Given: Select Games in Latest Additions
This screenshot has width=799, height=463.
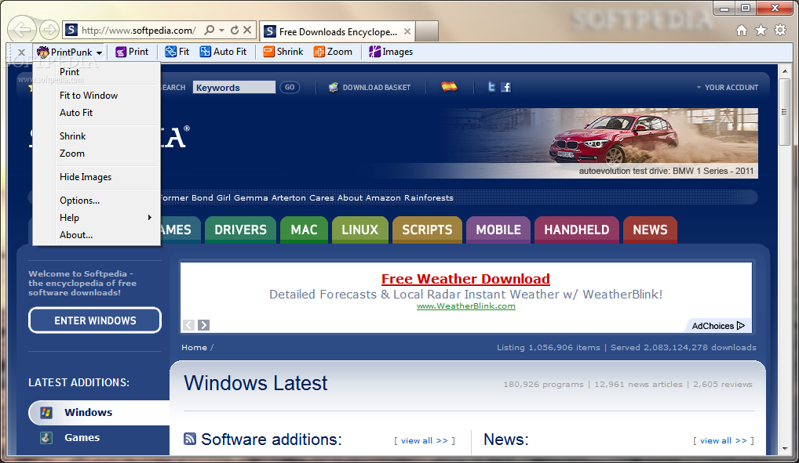Looking at the screenshot, I should [82, 438].
